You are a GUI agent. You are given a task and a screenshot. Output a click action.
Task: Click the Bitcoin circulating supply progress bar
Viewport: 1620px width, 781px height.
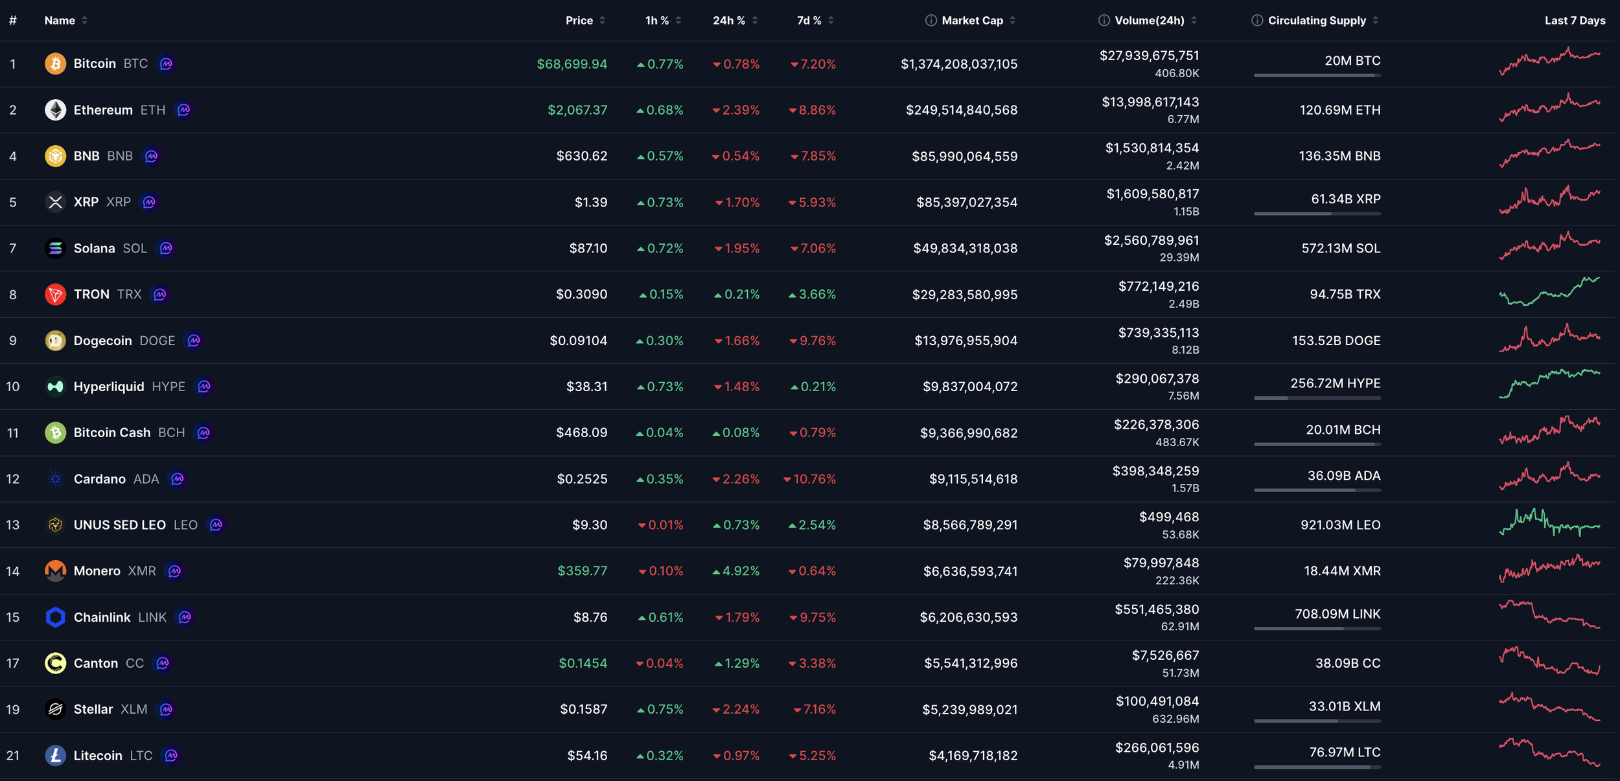pyautogui.click(x=1317, y=75)
